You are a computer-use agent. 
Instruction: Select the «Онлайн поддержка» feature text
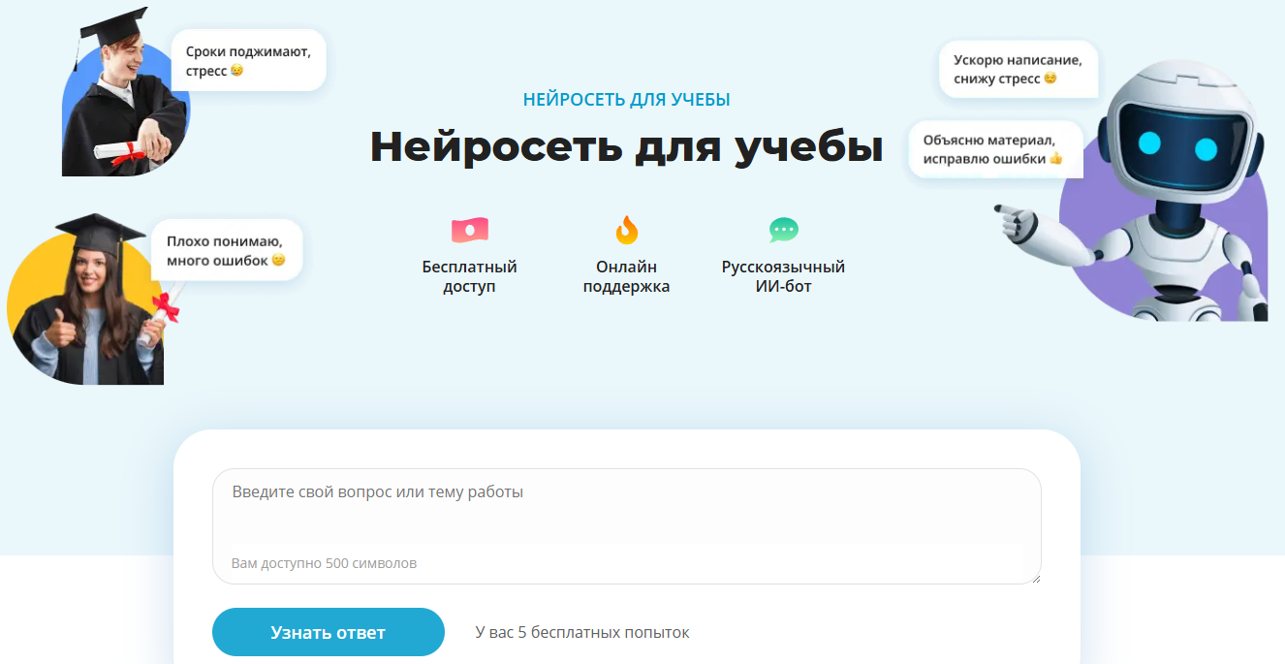(x=625, y=275)
